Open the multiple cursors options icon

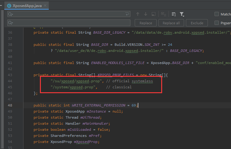tap(174, 14)
